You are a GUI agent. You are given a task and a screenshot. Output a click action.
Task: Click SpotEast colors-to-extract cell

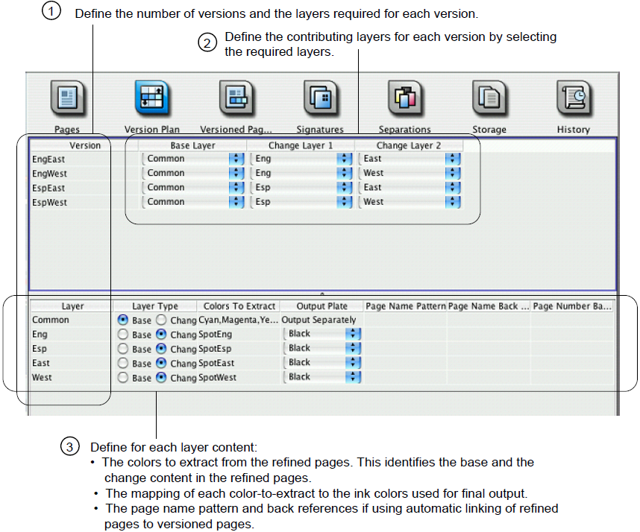(217, 364)
